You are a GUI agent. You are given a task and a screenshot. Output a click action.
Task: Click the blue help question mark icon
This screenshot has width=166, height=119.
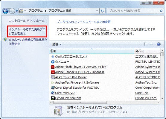pos(159,44)
